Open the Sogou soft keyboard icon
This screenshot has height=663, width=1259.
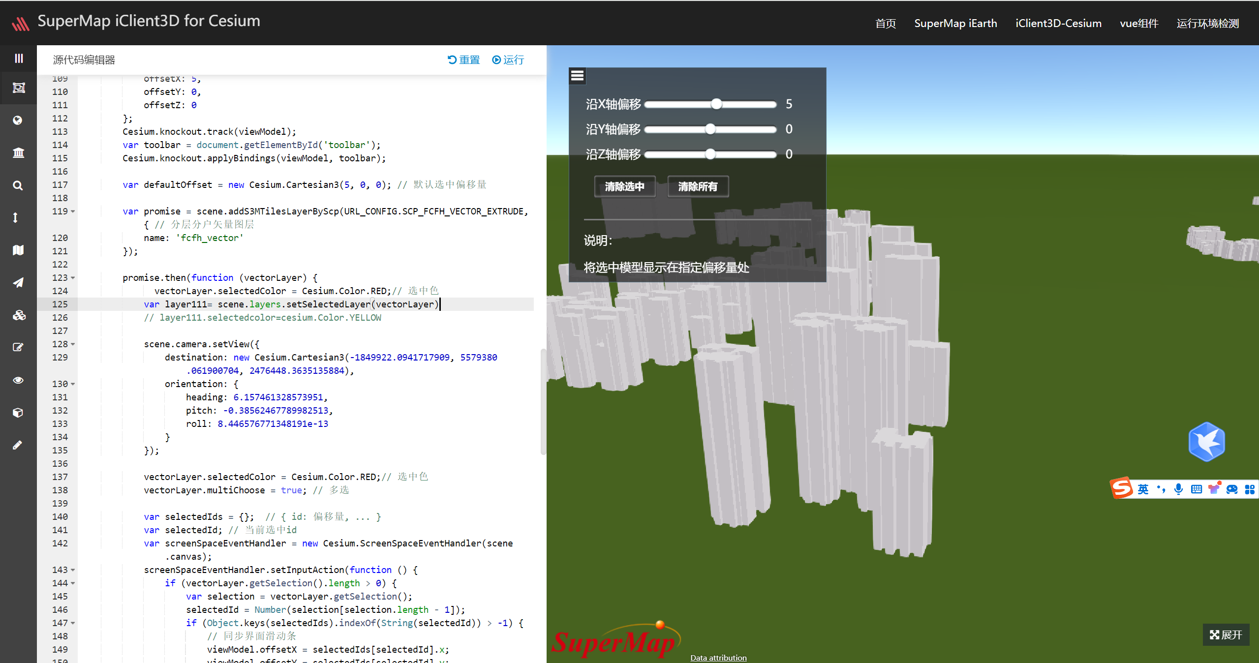1197,489
